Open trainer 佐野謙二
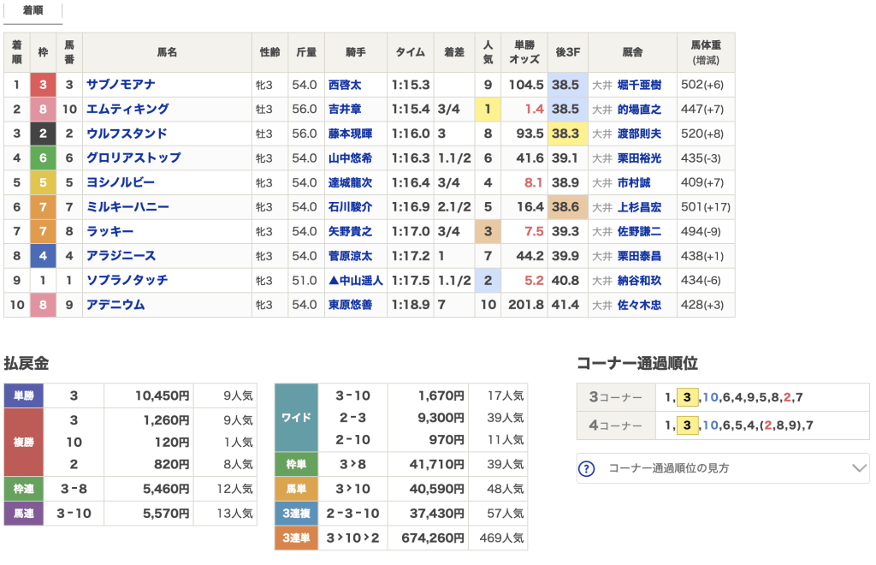The height and width of the screenshot is (565, 876). click(639, 231)
